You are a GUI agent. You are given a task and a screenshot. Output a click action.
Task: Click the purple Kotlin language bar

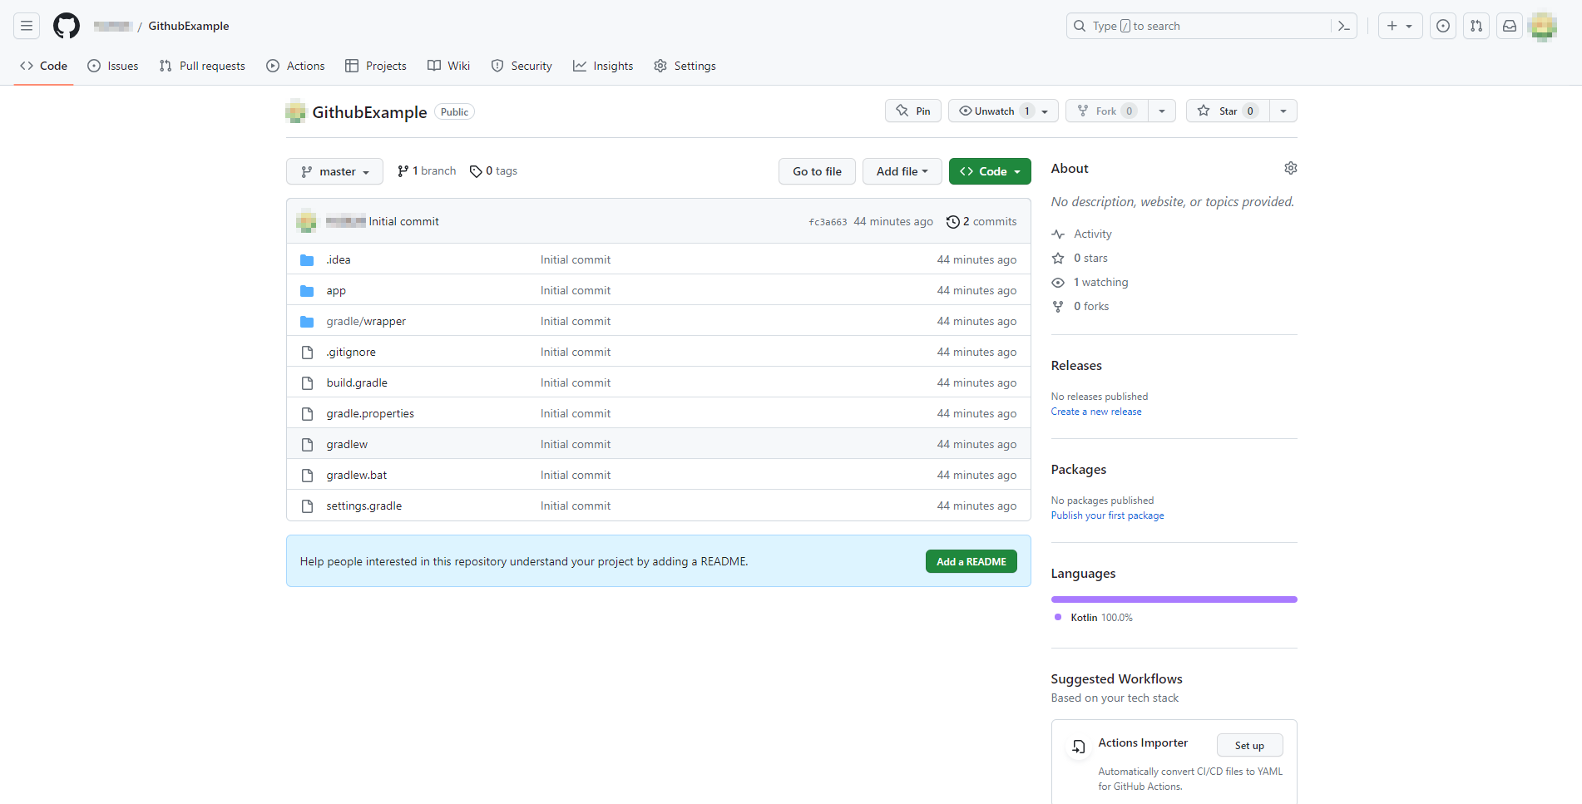pos(1174,599)
